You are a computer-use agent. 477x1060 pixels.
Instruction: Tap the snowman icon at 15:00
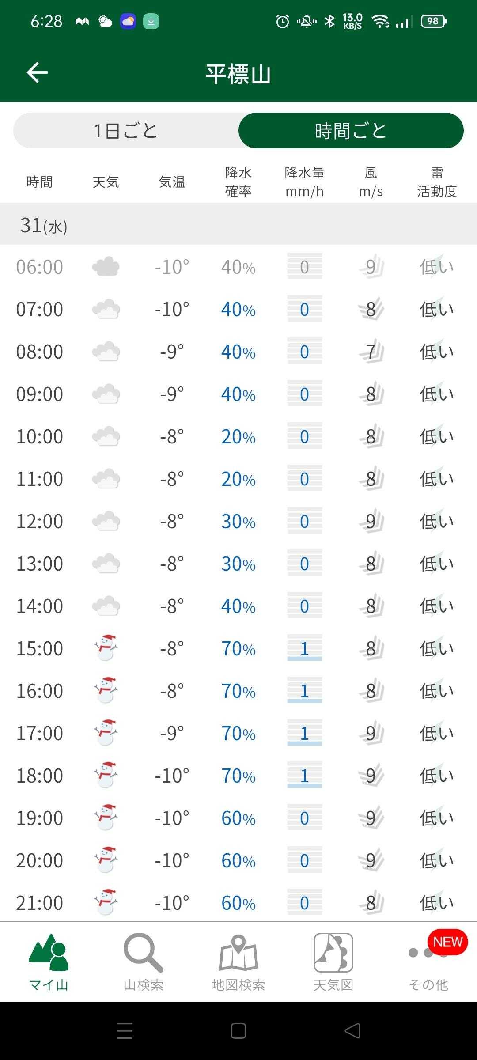tap(106, 648)
